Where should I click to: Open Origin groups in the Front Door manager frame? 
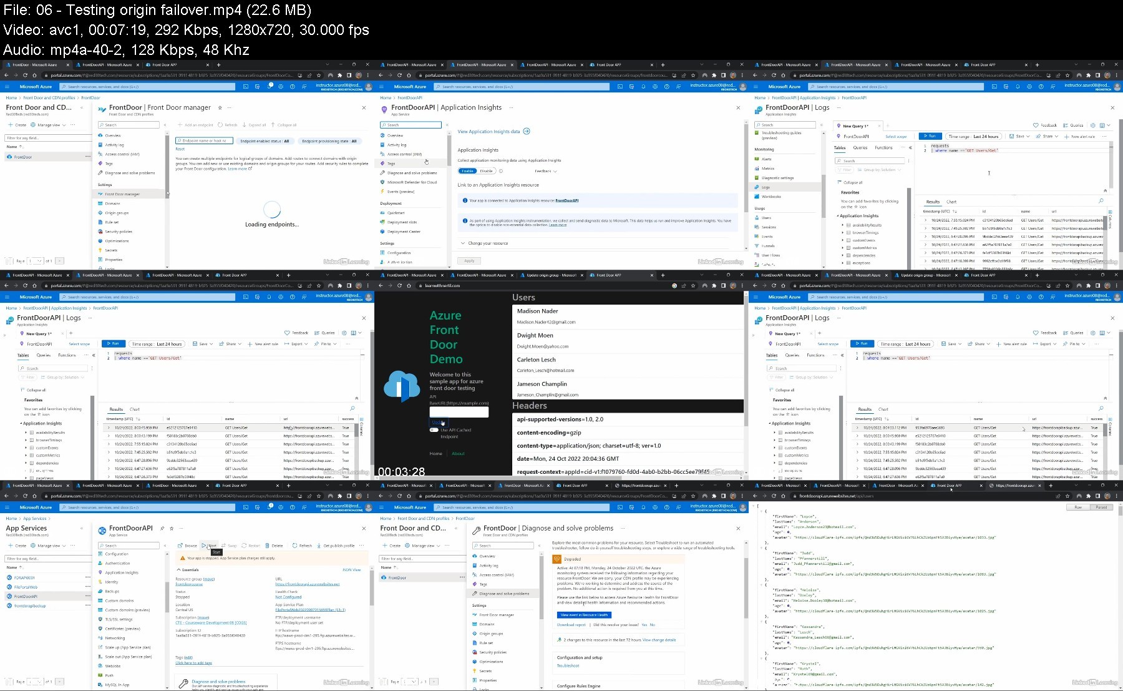click(x=116, y=213)
